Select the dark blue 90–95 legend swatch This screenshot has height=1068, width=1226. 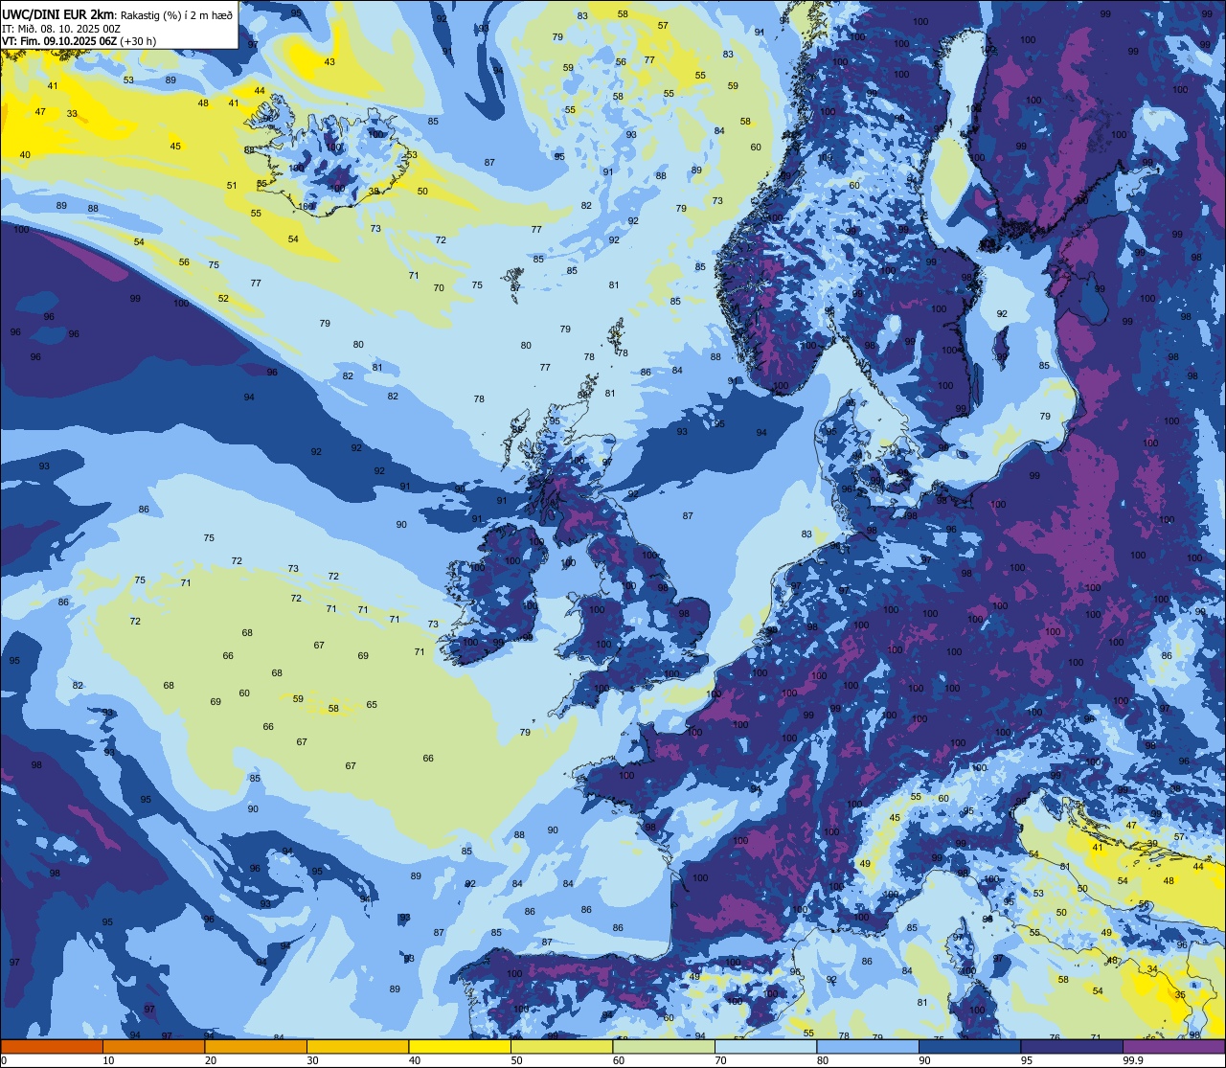(x=969, y=1047)
